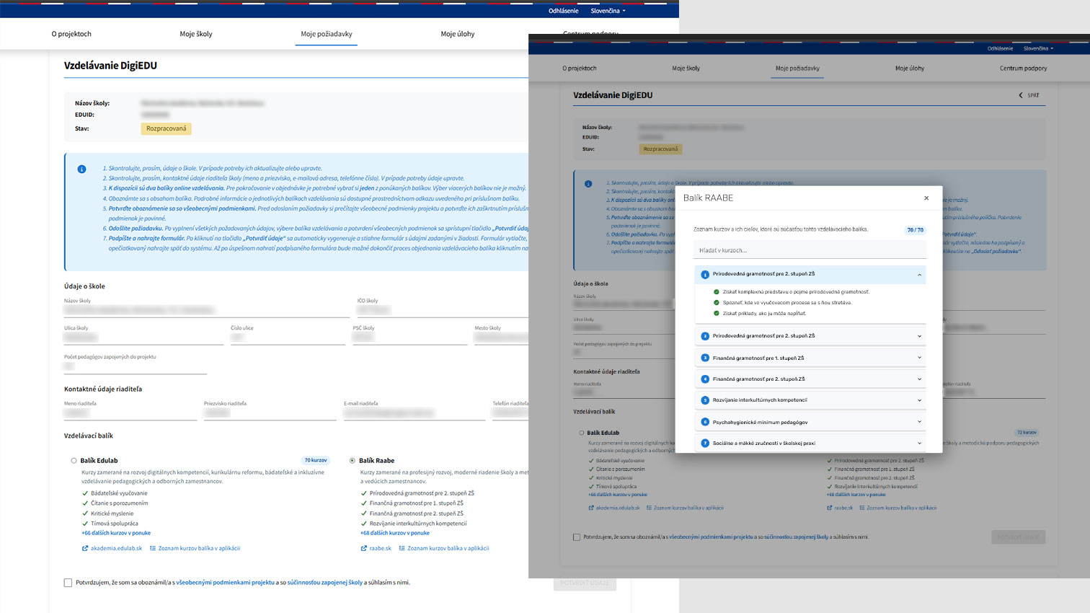The width and height of the screenshot is (1090, 613).
Task: Click number 6 badge of Psychohygienické minimum pedagógov
Action: coord(705,422)
